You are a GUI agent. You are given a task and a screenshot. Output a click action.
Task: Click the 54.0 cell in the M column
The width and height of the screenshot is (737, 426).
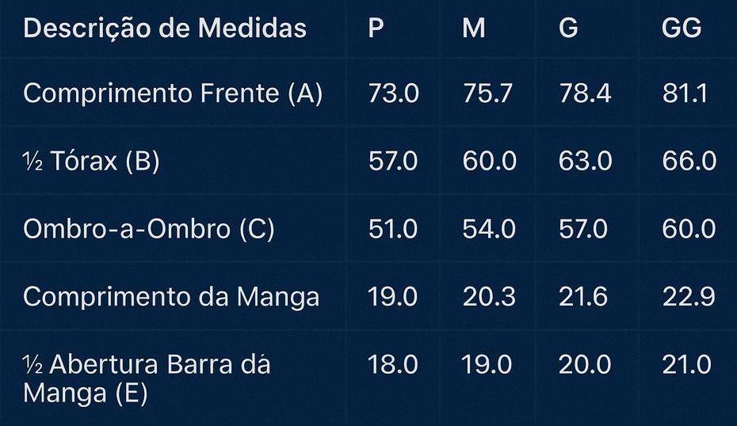click(x=489, y=229)
